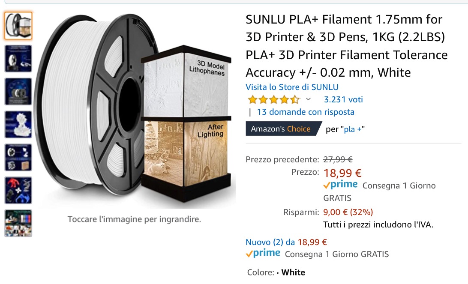
Task: Click the 18,99 € red price
Action: [x=342, y=173]
